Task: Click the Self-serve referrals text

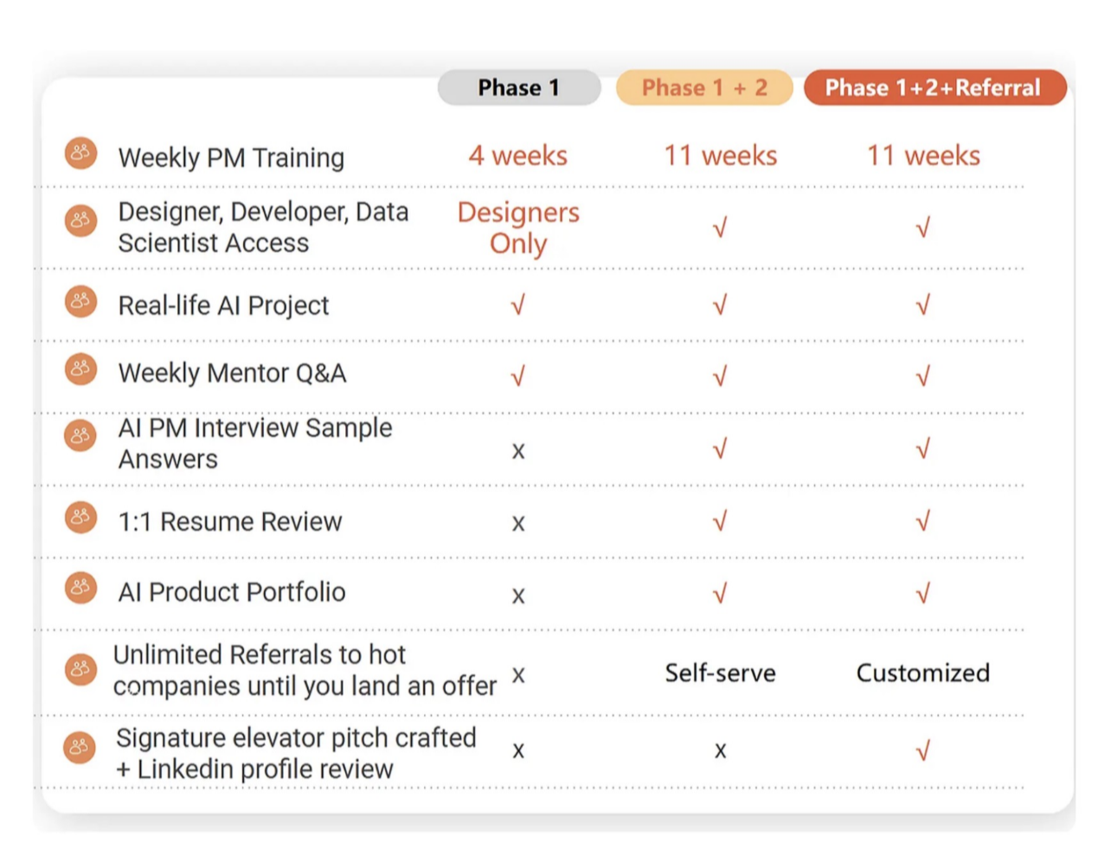Action: (x=720, y=672)
